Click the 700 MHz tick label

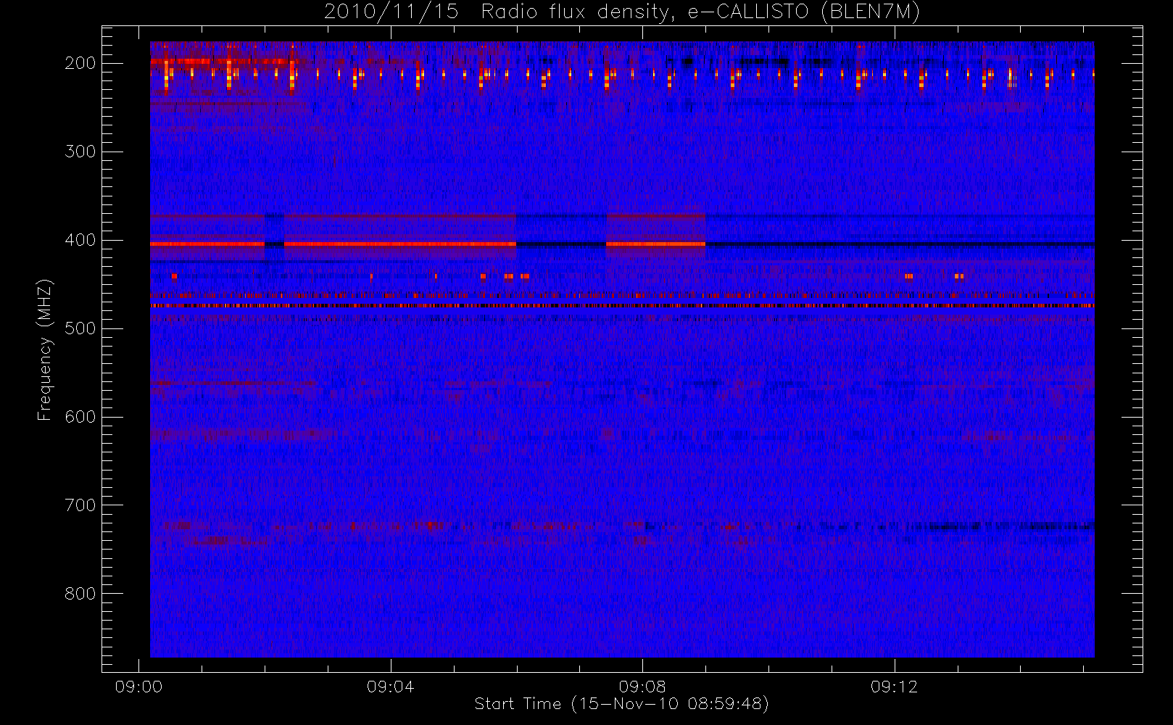(x=80, y=505)
